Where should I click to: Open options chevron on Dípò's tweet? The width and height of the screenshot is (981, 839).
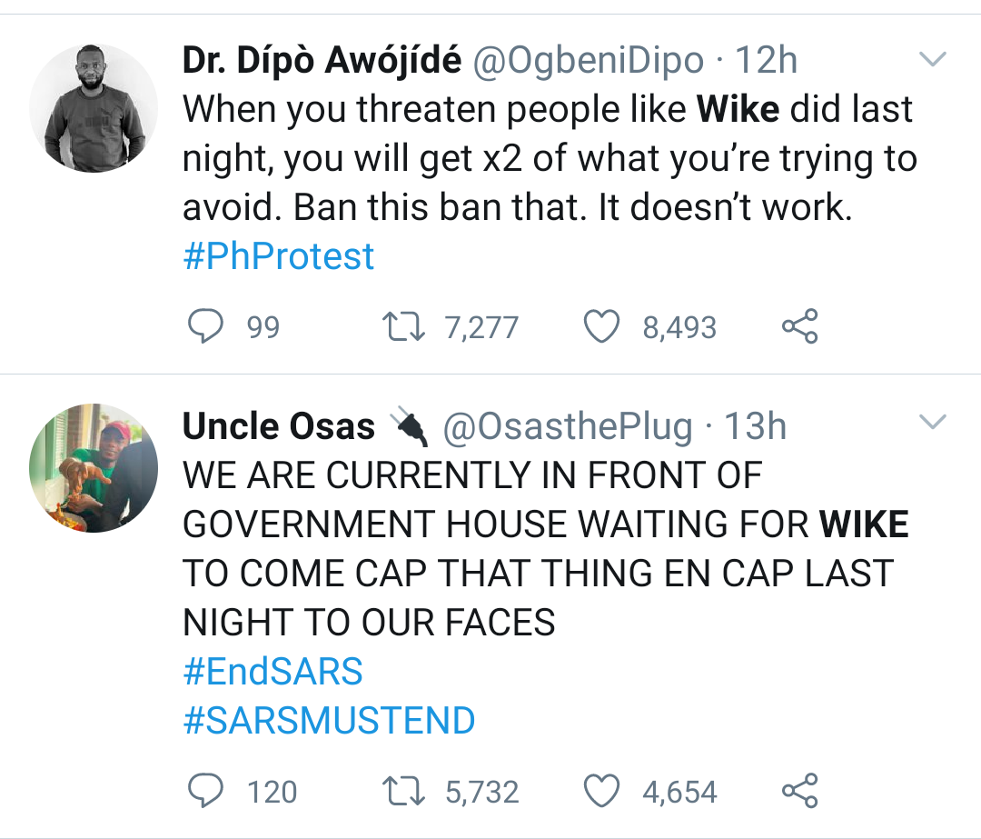(x=933, y=61)
